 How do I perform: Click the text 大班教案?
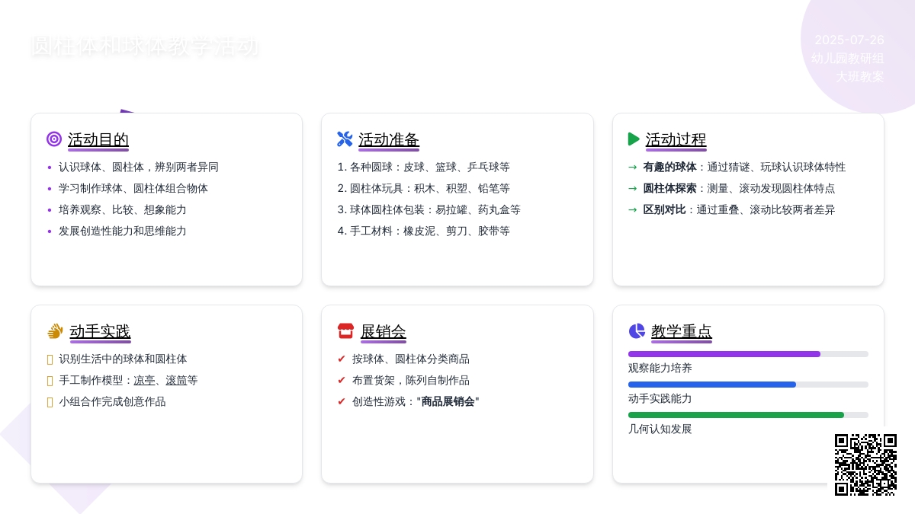(860, 76)
